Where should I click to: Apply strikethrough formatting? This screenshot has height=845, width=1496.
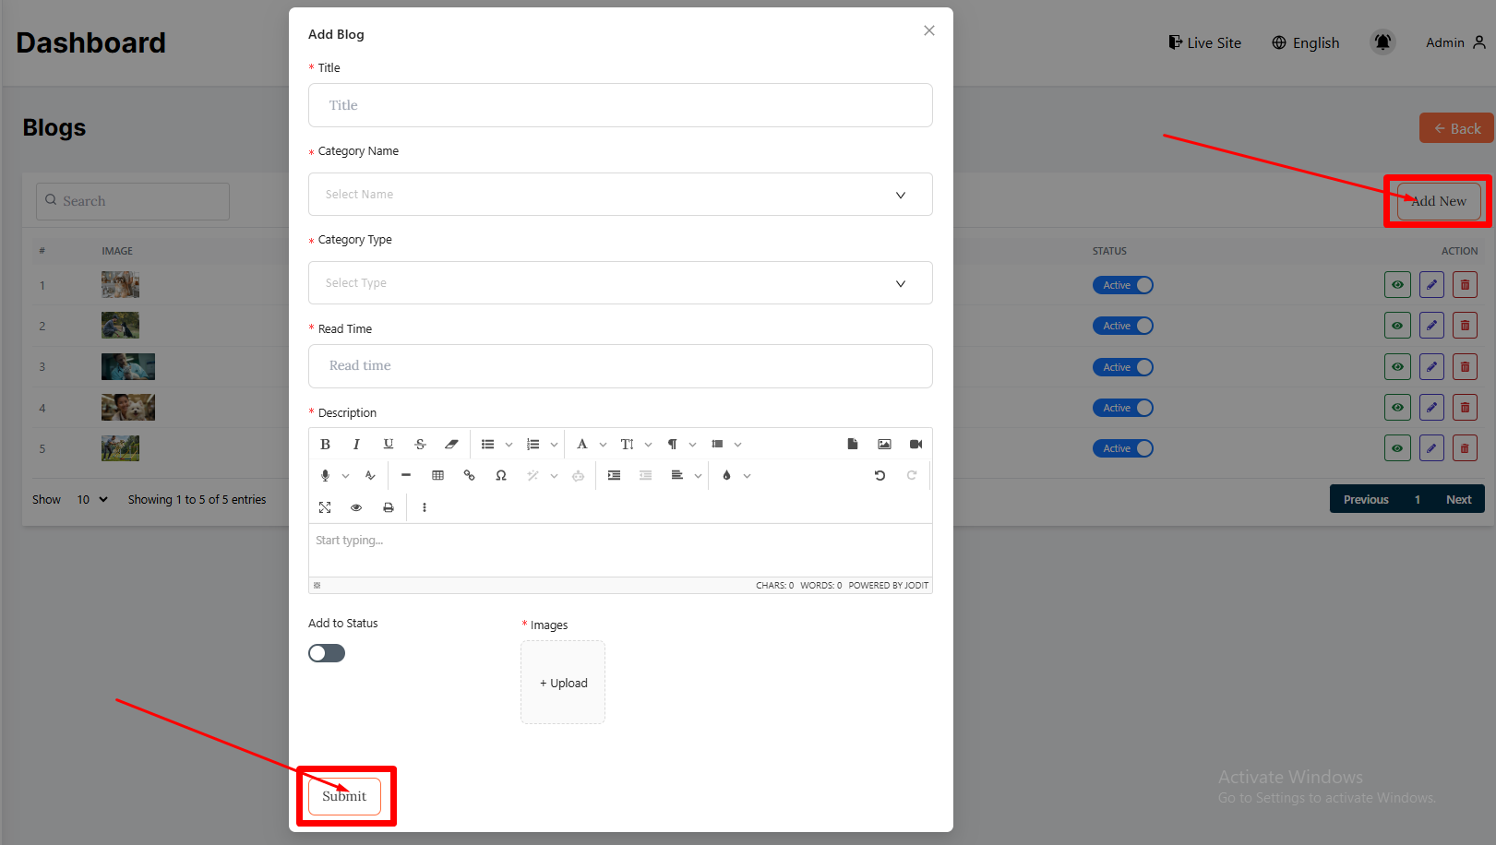pos(420,445)
